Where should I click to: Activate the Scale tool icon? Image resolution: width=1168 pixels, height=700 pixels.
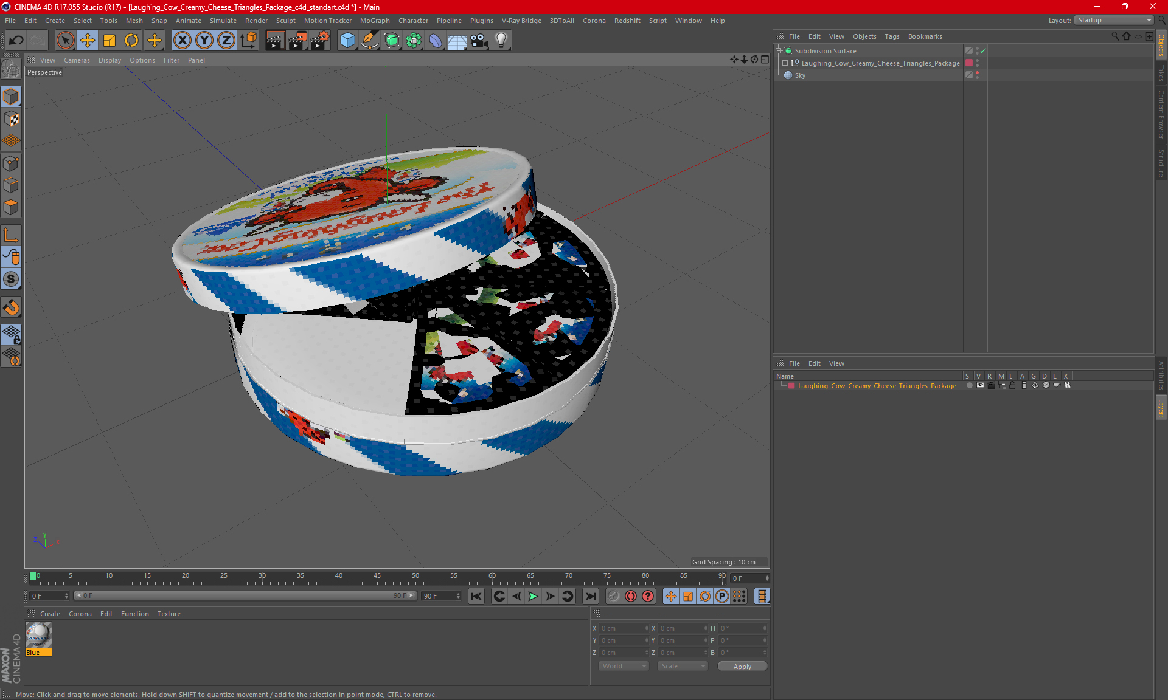109,41
